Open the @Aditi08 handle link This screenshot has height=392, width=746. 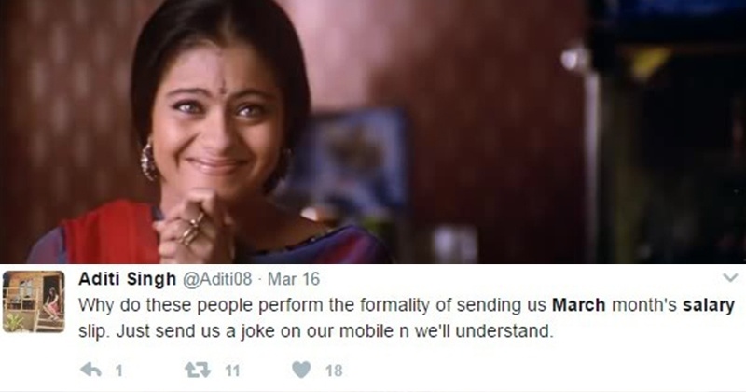pos(217,279)
